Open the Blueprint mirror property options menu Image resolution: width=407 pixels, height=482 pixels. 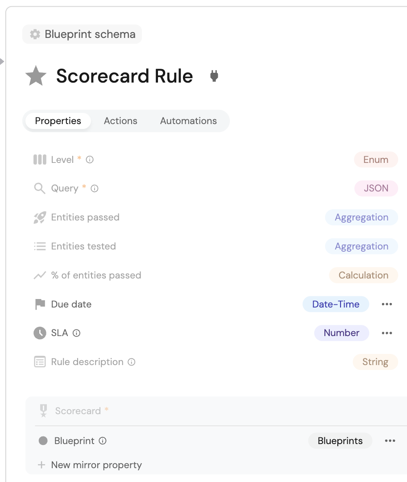click(390, 441)
